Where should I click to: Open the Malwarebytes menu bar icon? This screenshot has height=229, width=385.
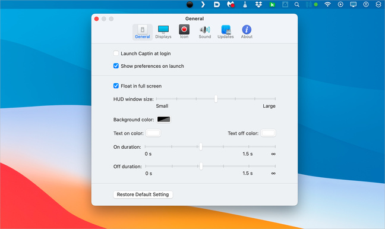pyautogui.click(x=231, y=4)
